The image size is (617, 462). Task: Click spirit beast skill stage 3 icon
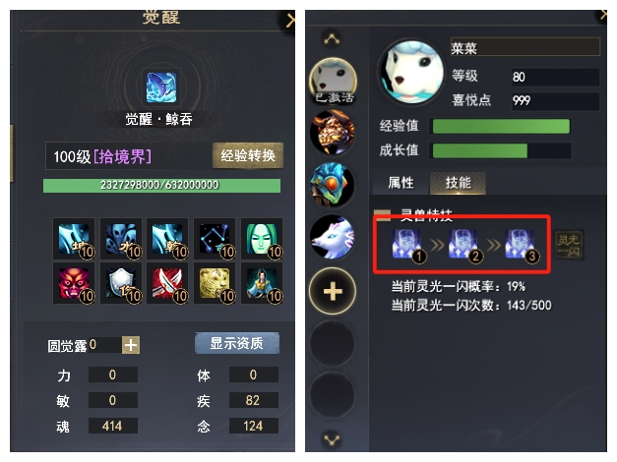pos(521,246)
